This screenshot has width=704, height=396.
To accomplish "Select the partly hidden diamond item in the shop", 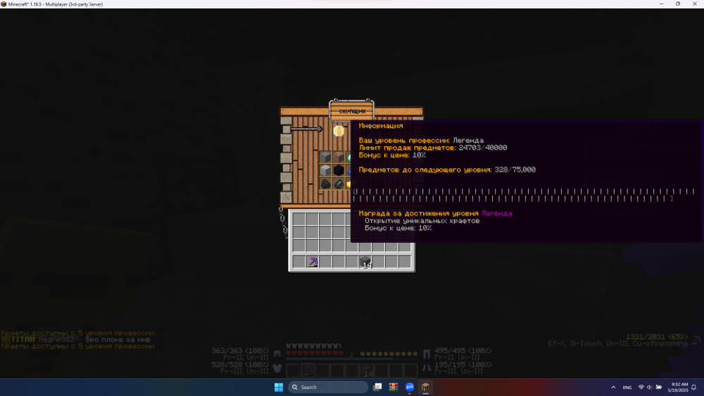I will 349,157.
